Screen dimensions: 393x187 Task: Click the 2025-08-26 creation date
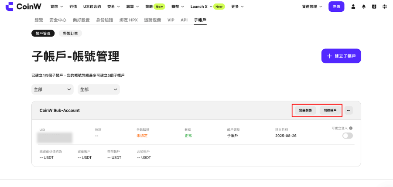[x=286, y=136]
